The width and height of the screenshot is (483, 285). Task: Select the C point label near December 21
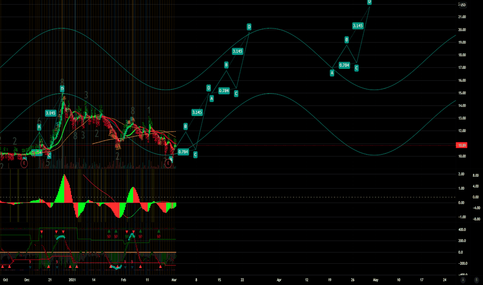(x=49, y=155)
